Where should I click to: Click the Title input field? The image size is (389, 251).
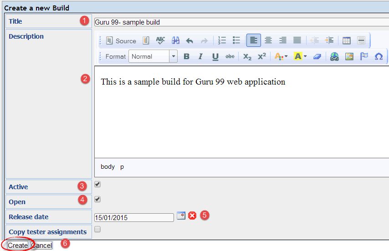point(241,22)
